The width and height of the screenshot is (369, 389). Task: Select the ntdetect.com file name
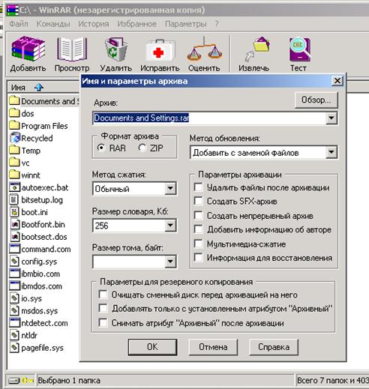click(44, 323)
